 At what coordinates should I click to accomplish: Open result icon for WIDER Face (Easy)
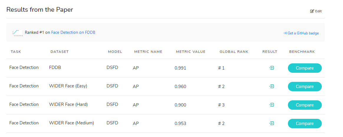click(272, 86)
